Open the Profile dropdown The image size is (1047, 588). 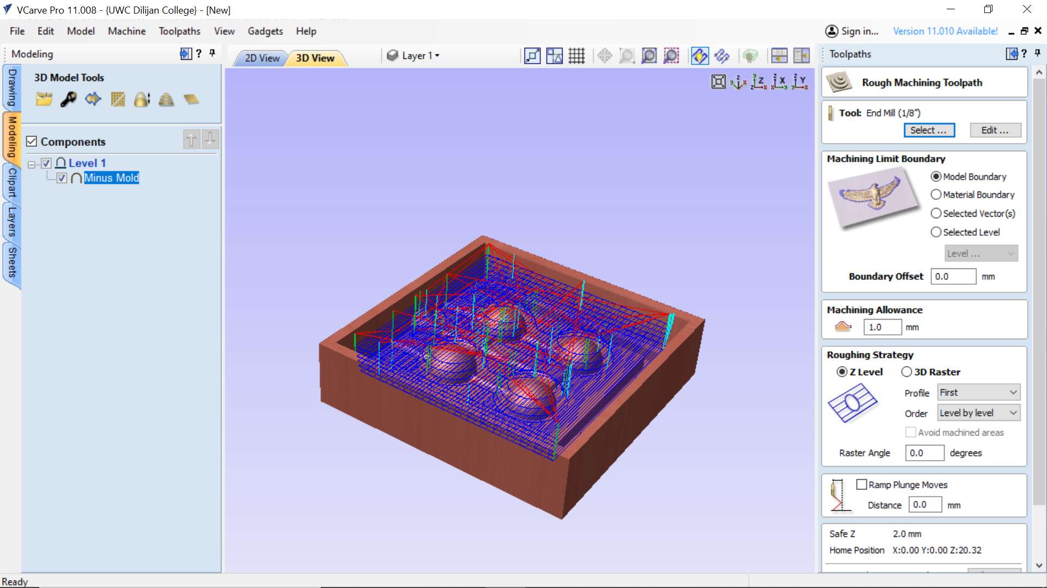pyautogui.click(x=978, y=393)
